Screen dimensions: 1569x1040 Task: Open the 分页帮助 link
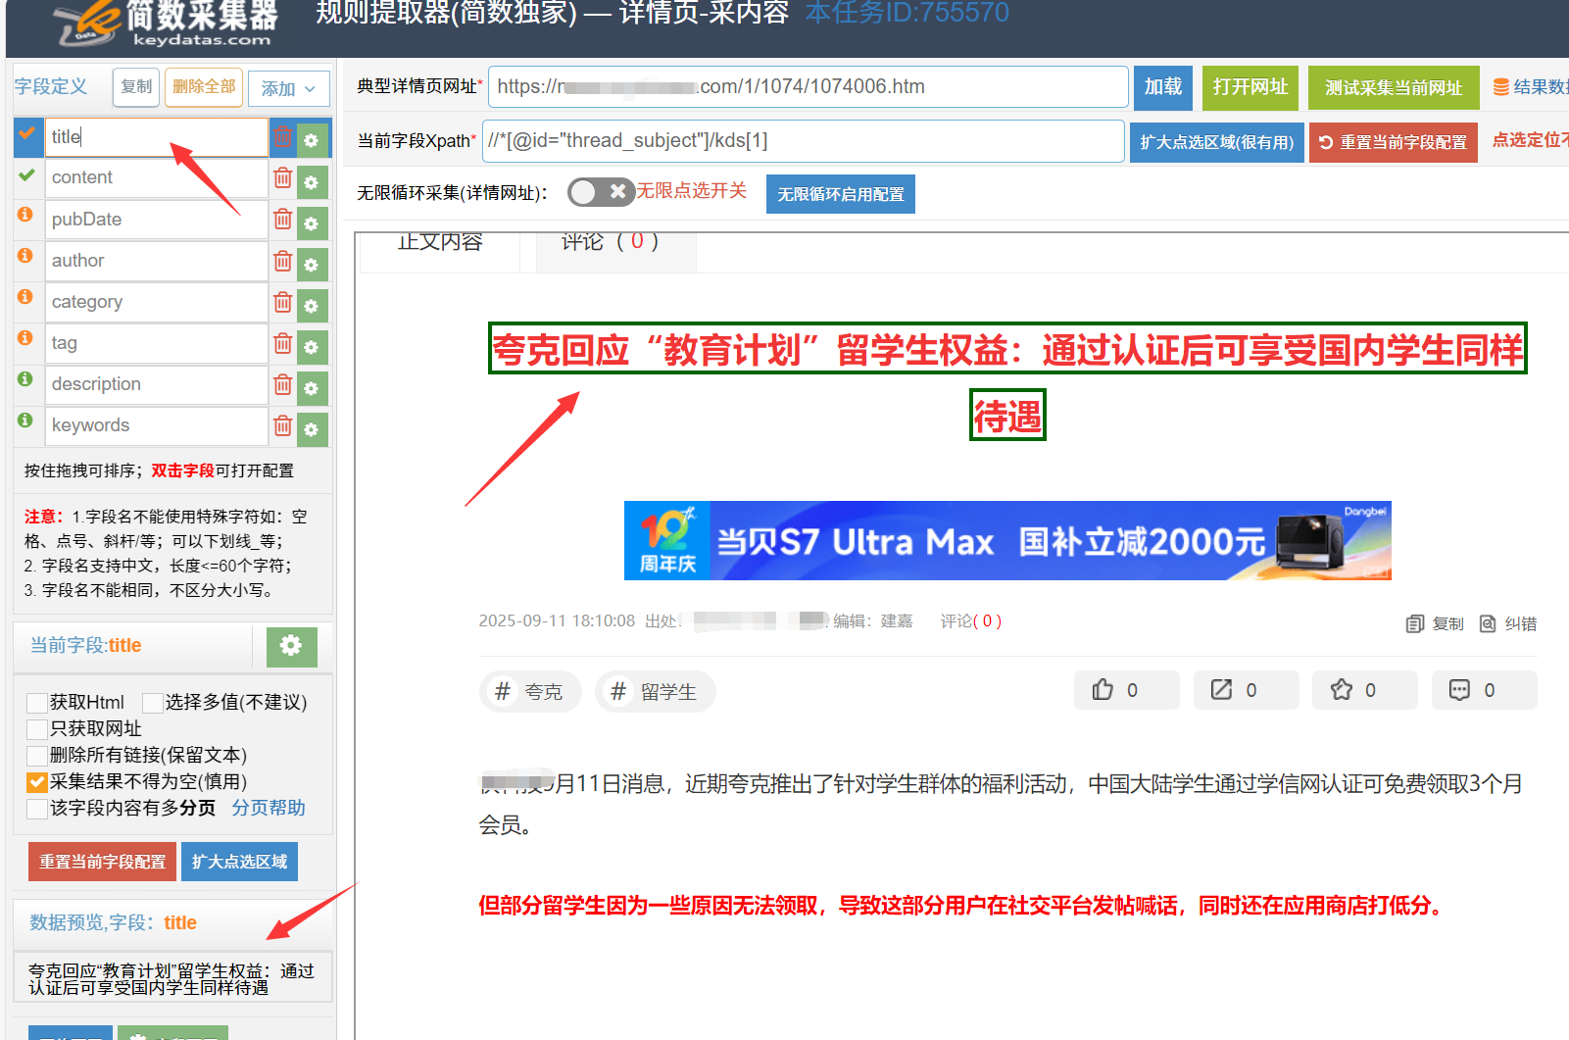[269, 808]
